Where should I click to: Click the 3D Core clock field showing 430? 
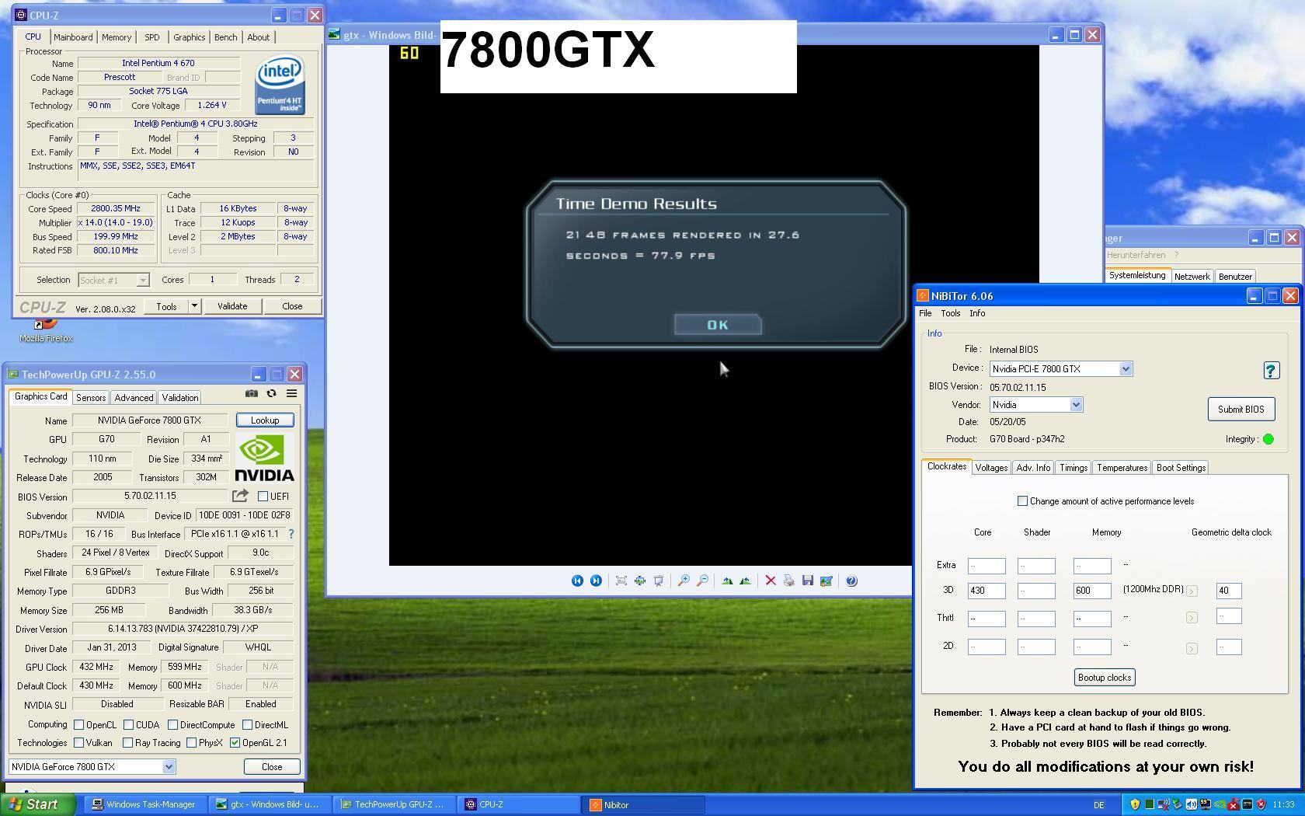point(987,591)
